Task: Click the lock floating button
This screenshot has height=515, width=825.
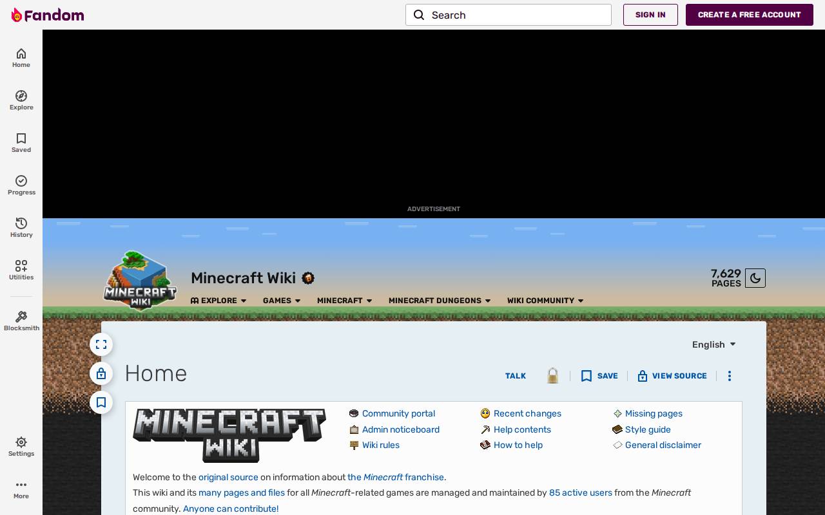Action: [x=101, y=373]
